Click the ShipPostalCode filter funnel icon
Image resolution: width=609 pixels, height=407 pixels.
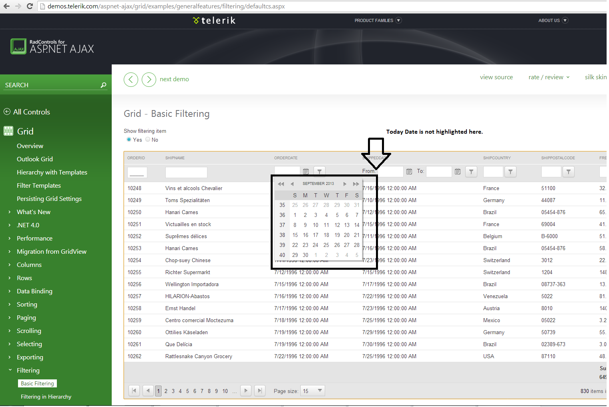click(x=569, y=172)
